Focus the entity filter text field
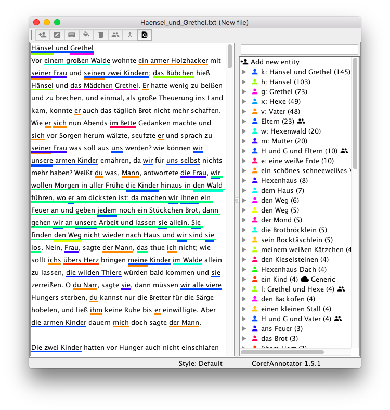Screen dimensions: 390x410 click(299, 49)
